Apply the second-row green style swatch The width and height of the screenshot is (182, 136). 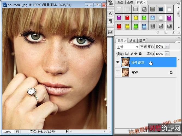coord(144,18)
